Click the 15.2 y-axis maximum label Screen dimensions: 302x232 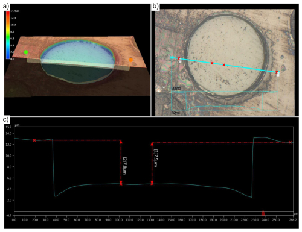pyautogui.click(x=9, y=127)
